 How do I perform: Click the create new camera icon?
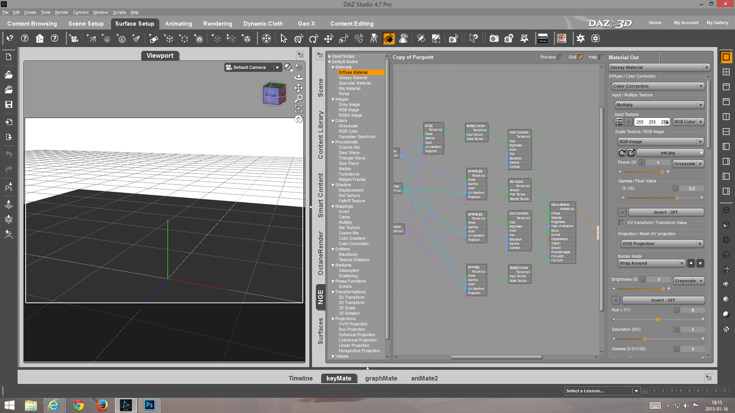[74, 39]
